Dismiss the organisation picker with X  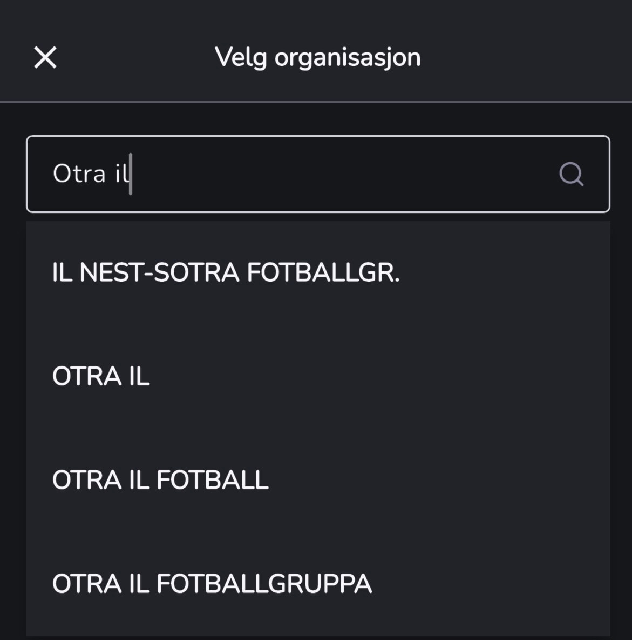(45, 57)
